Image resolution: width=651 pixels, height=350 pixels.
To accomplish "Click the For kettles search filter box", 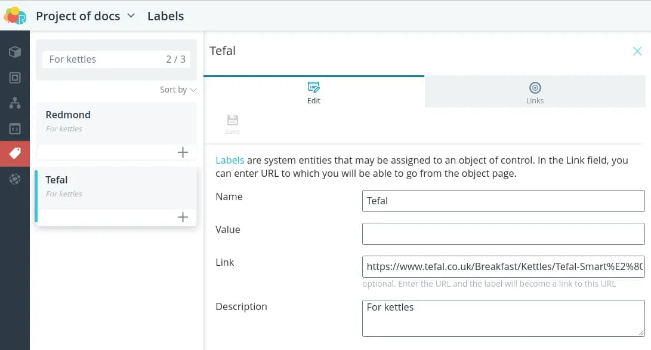I will tap(104, 59).
